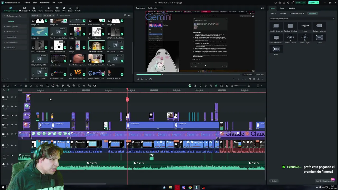Image resolution: width=338 pixels, height=190 pixels.
Task: Switch to the Herramientas de IA sub-tab
Action: point(297,13)
